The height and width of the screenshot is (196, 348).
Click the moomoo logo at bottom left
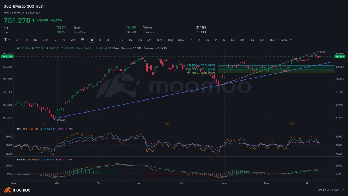pyautogui.click(x=17, y=190)
